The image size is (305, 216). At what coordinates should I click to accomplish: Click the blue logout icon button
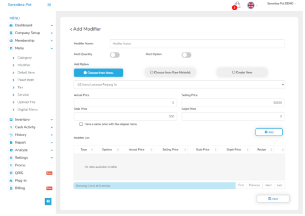click(48, 201)
